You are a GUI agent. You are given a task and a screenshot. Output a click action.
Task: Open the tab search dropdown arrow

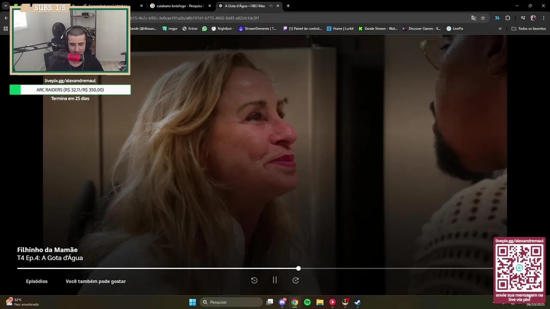click(x=6, y=6)
